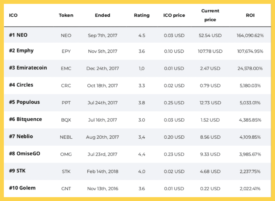
Task: Open the #10 Golem ICO entry
Action: [22, 188]
